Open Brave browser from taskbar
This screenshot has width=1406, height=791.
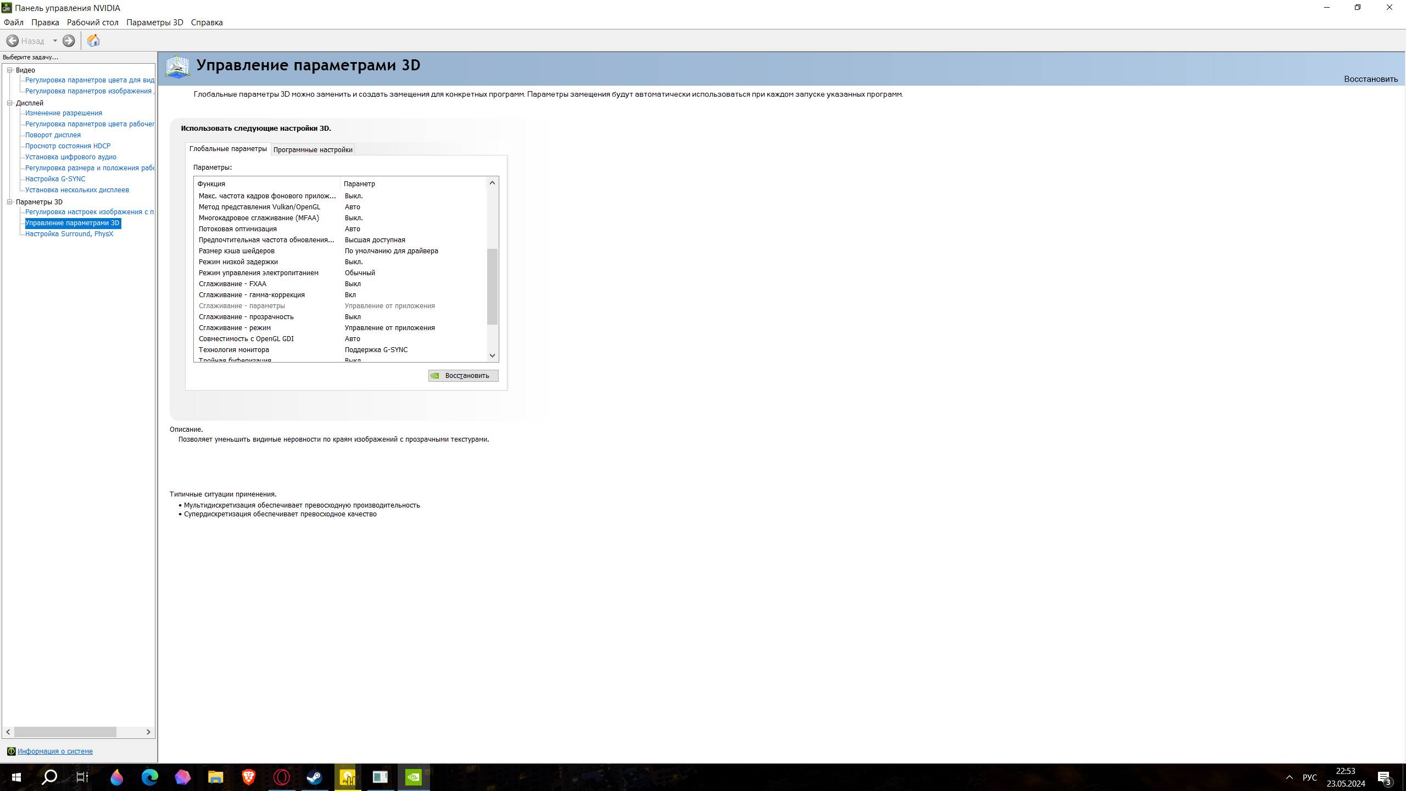tap(248, 777)
